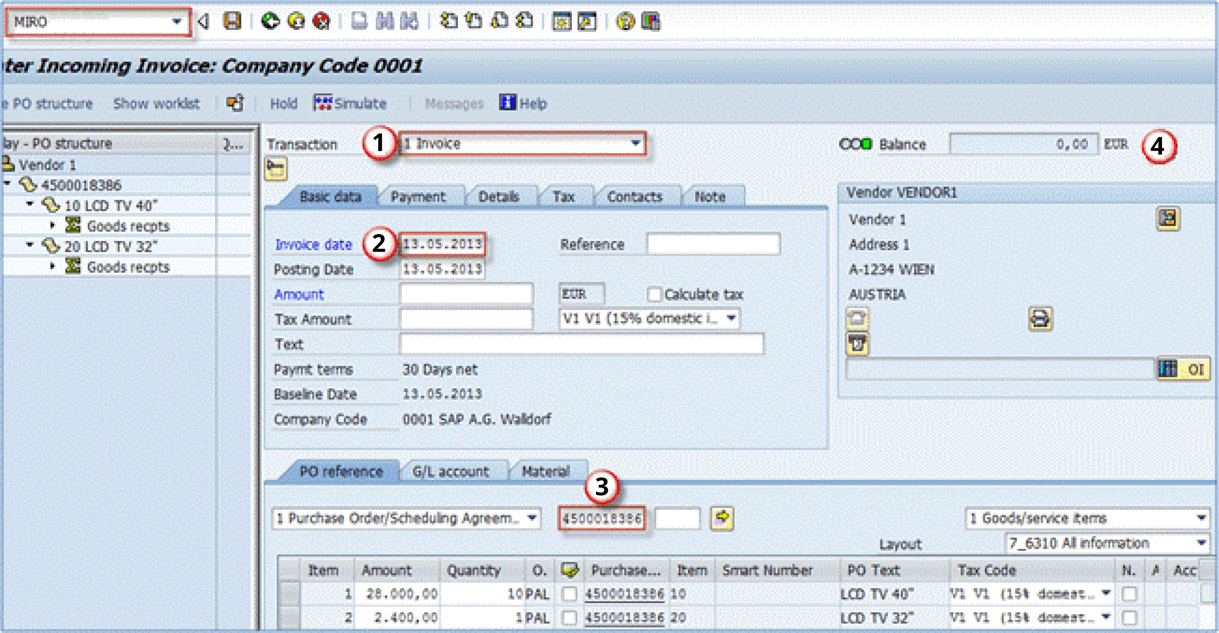This screenshot has height=633, width=1219.
Task: Open the Purchase Order/Scheduling Agreement dropdown
Action: [x=532, y=518]
